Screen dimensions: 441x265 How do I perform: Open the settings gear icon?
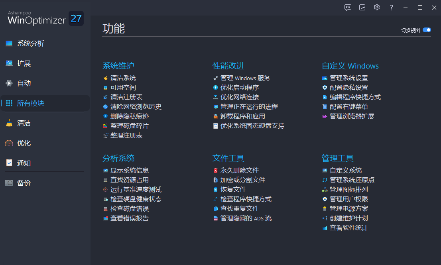[376, 8]
